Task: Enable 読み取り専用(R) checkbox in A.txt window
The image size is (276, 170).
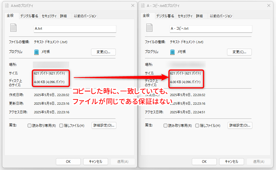Action: point(30,125)
